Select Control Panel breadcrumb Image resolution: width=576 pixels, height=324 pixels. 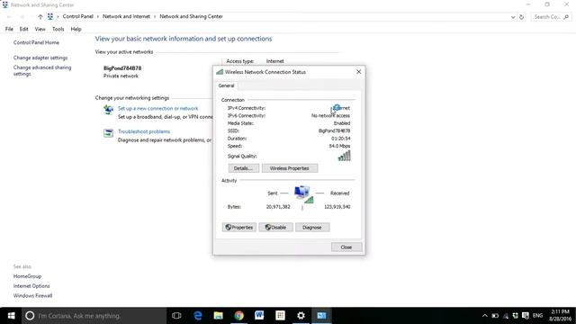[x=78, y=16]
